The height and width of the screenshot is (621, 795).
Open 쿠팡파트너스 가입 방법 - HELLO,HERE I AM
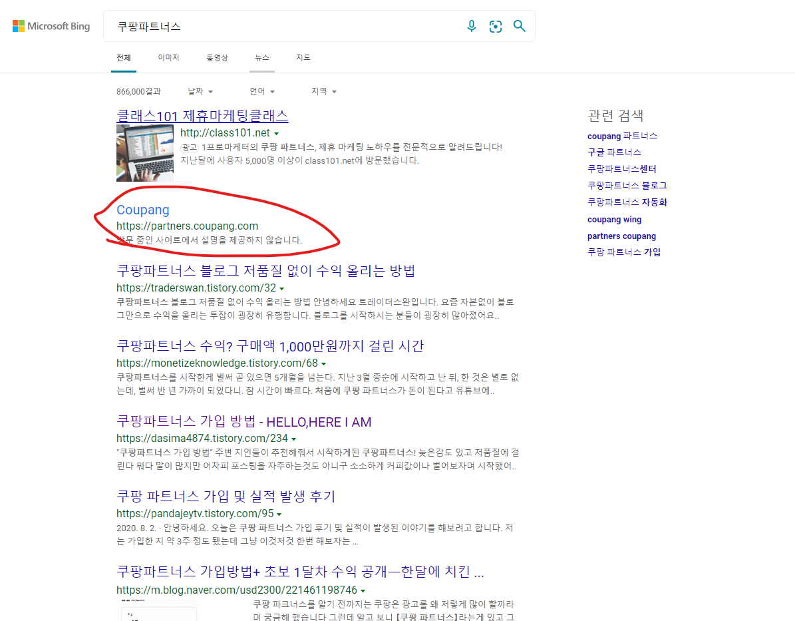(244, 421)
